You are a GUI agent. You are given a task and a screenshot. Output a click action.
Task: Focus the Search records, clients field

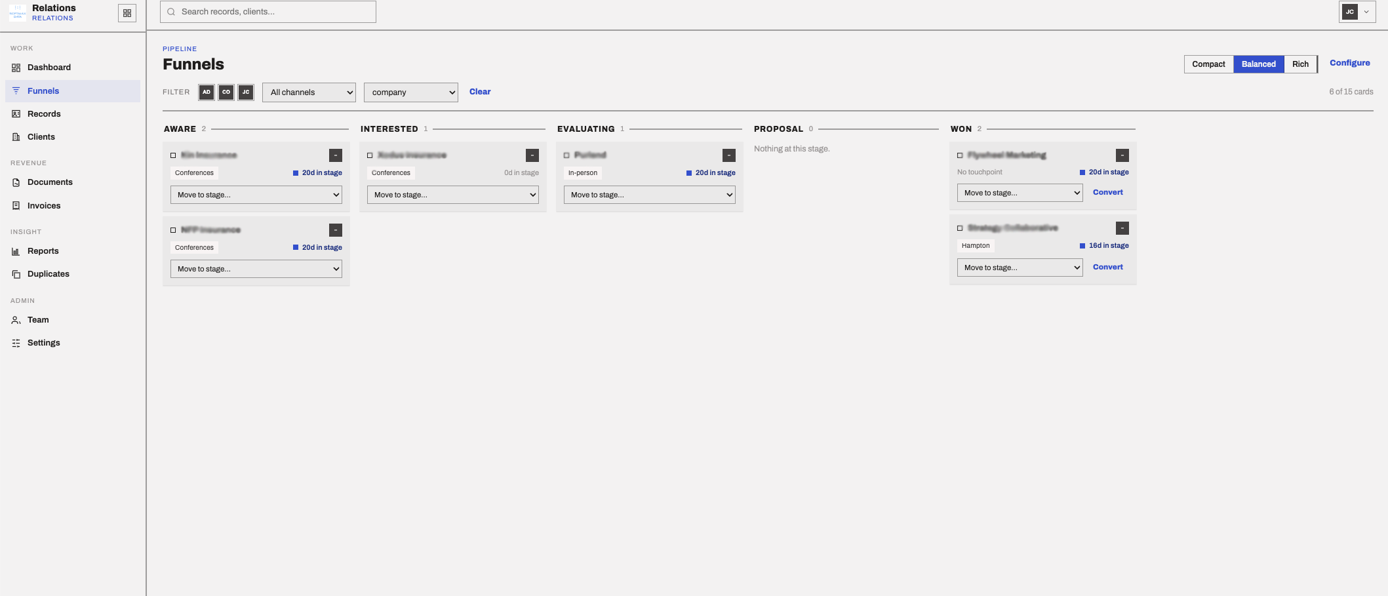tap(268, 12)
